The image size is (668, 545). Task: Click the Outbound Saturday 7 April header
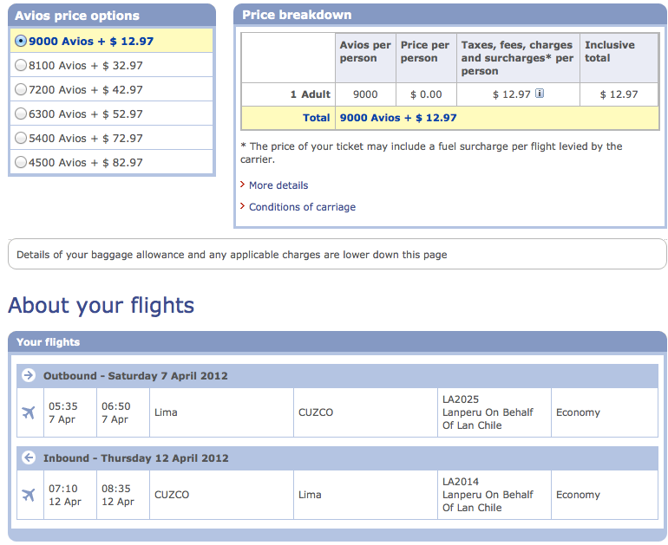click(x=134, y=376)
